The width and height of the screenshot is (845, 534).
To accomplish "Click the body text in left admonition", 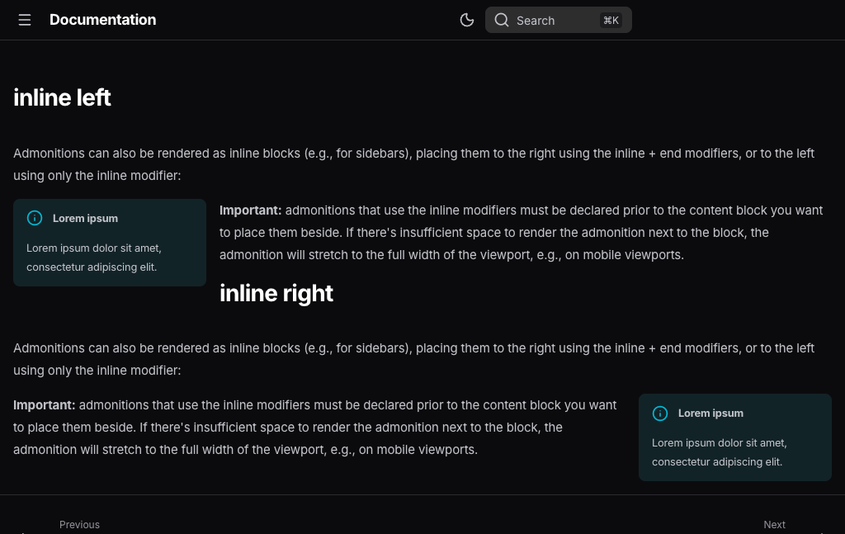I will (x=93, y=258).
